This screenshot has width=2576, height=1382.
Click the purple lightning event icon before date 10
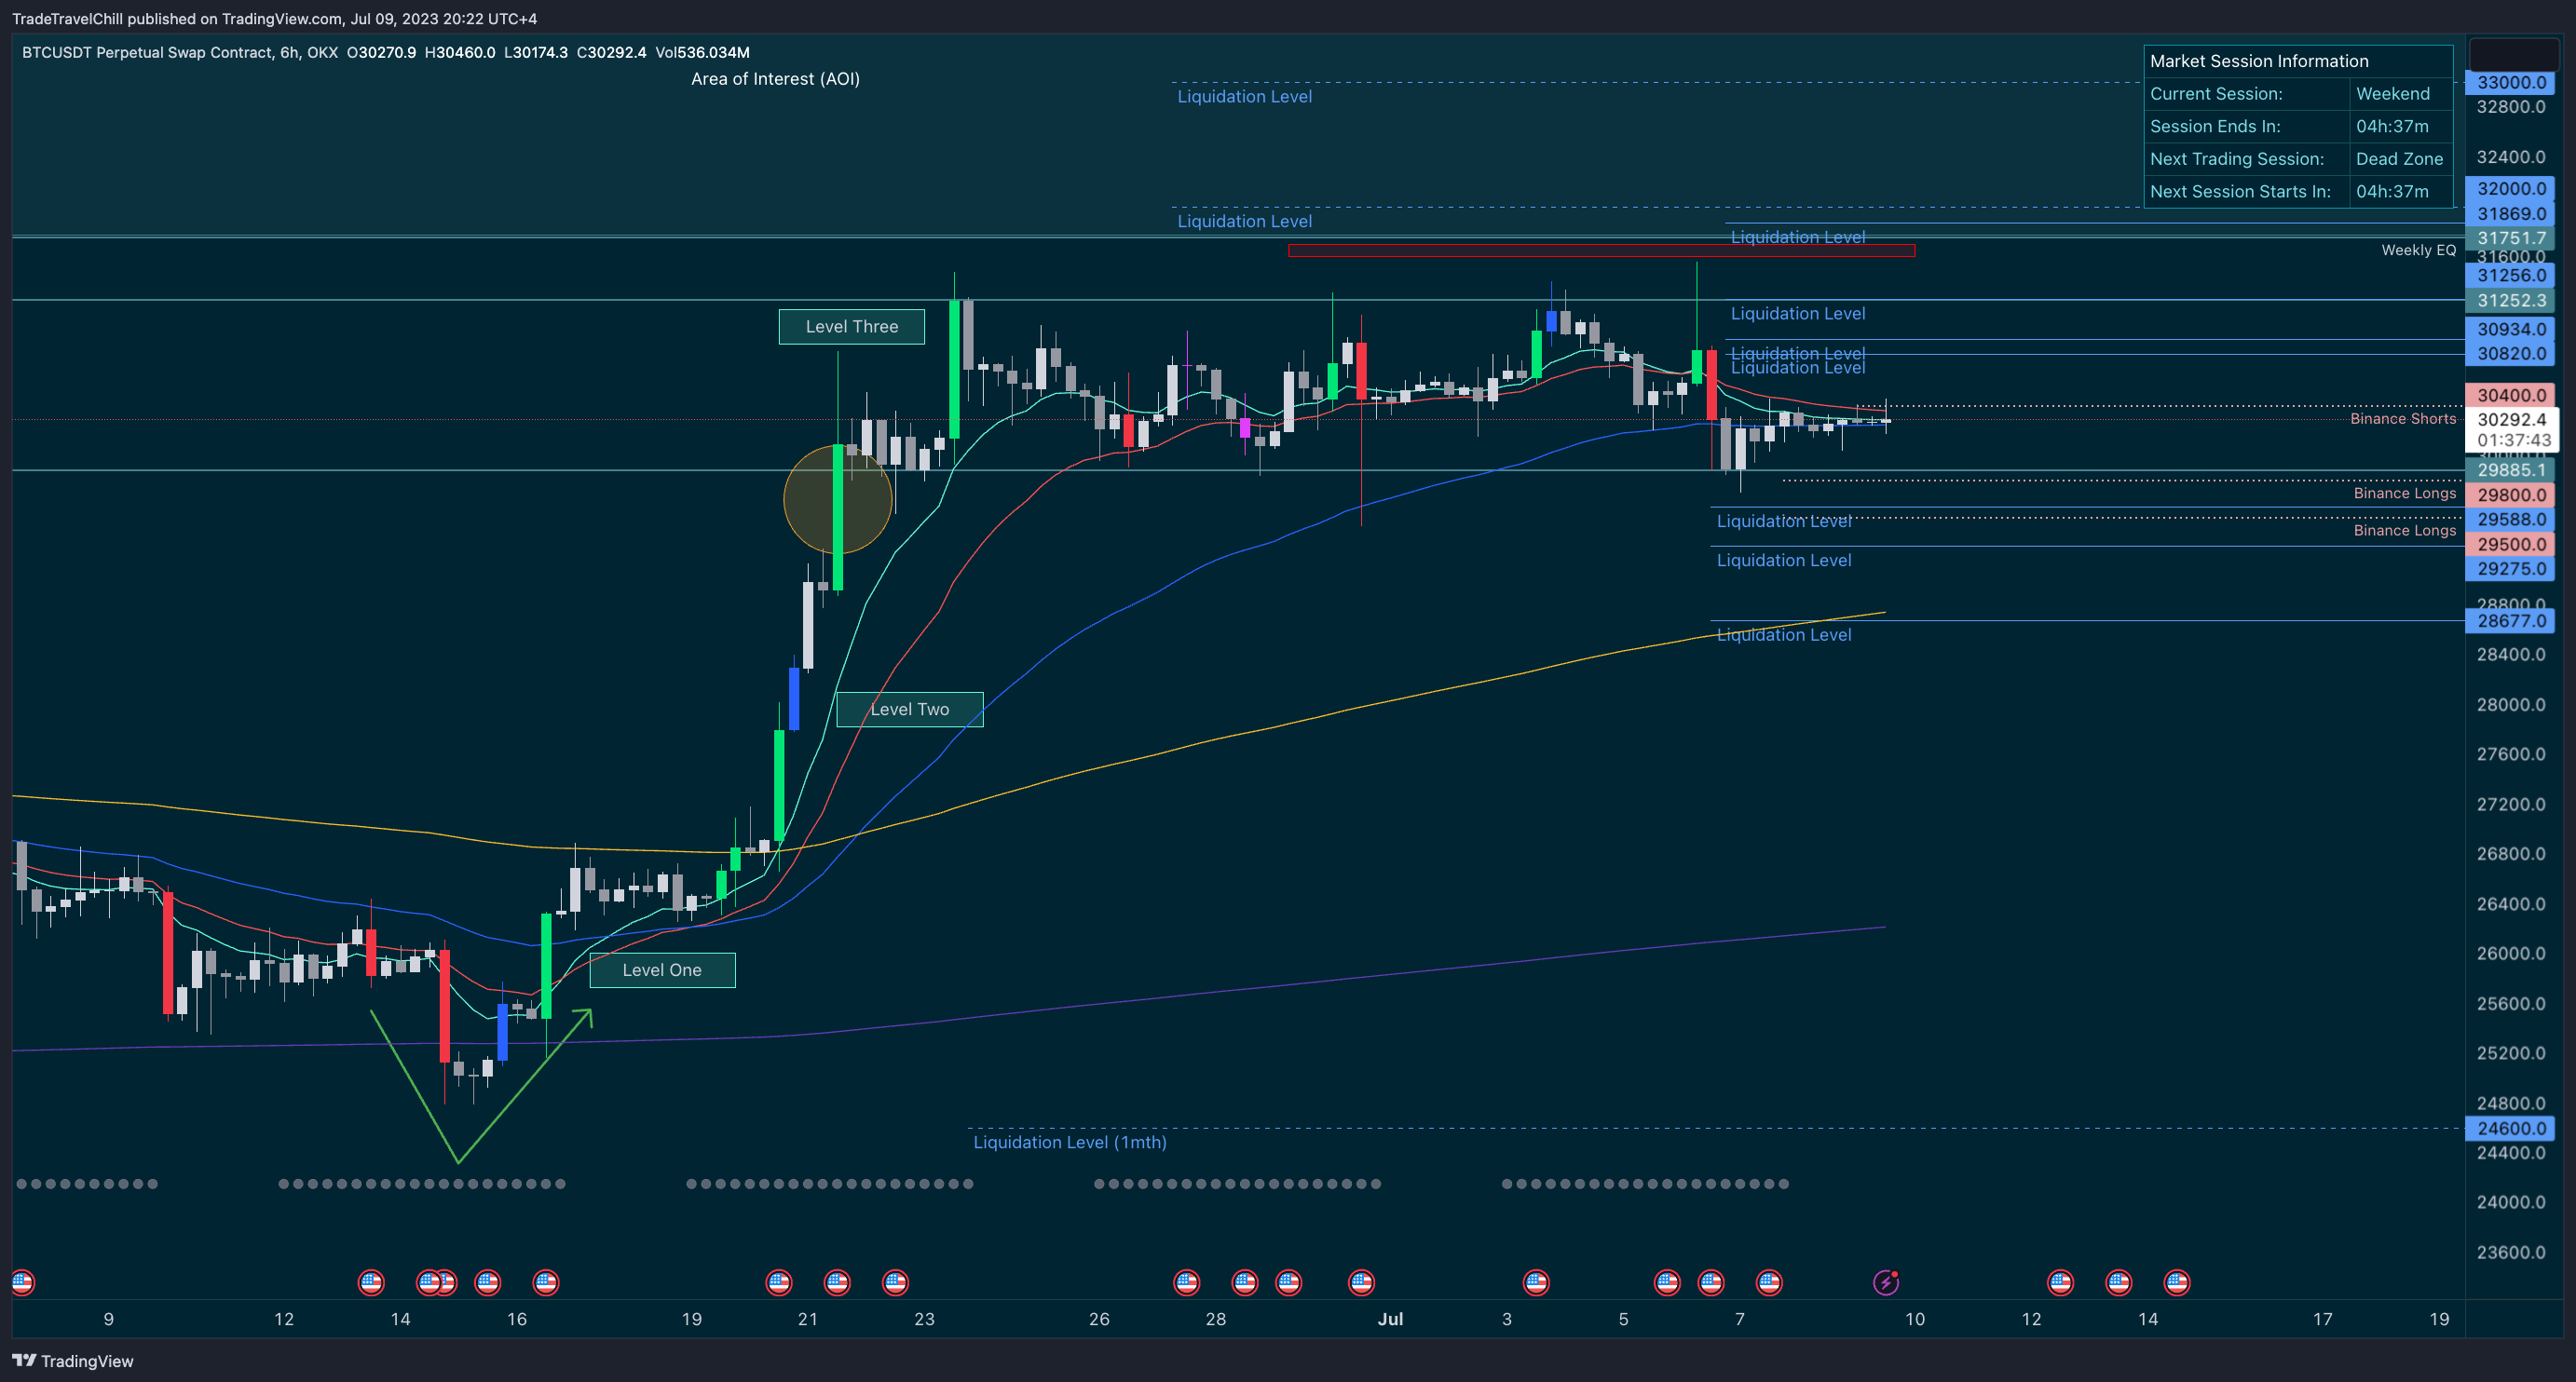point(1885,1282)
